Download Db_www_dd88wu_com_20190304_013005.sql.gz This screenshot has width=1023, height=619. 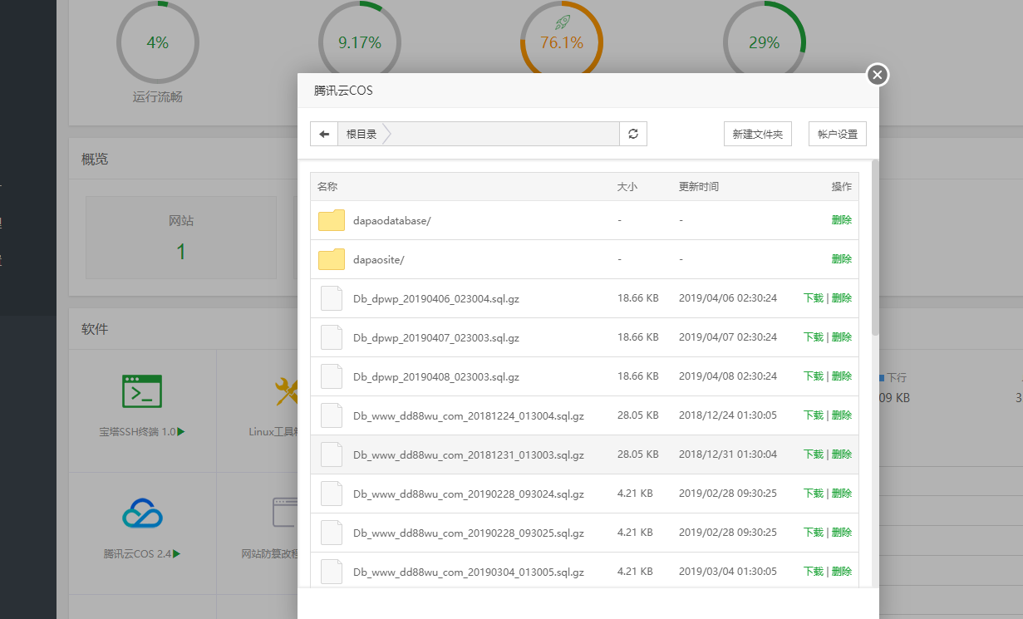click(814, 572)
